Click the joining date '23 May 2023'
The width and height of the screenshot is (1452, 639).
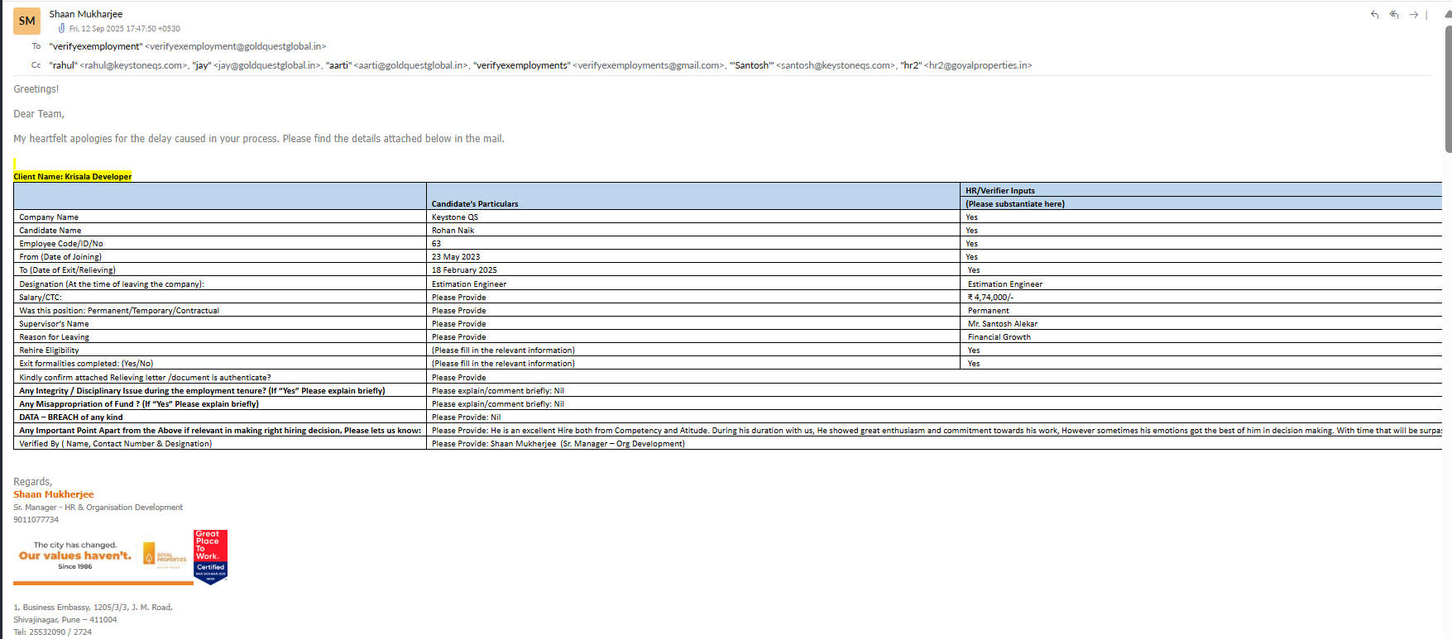[456, 256]
